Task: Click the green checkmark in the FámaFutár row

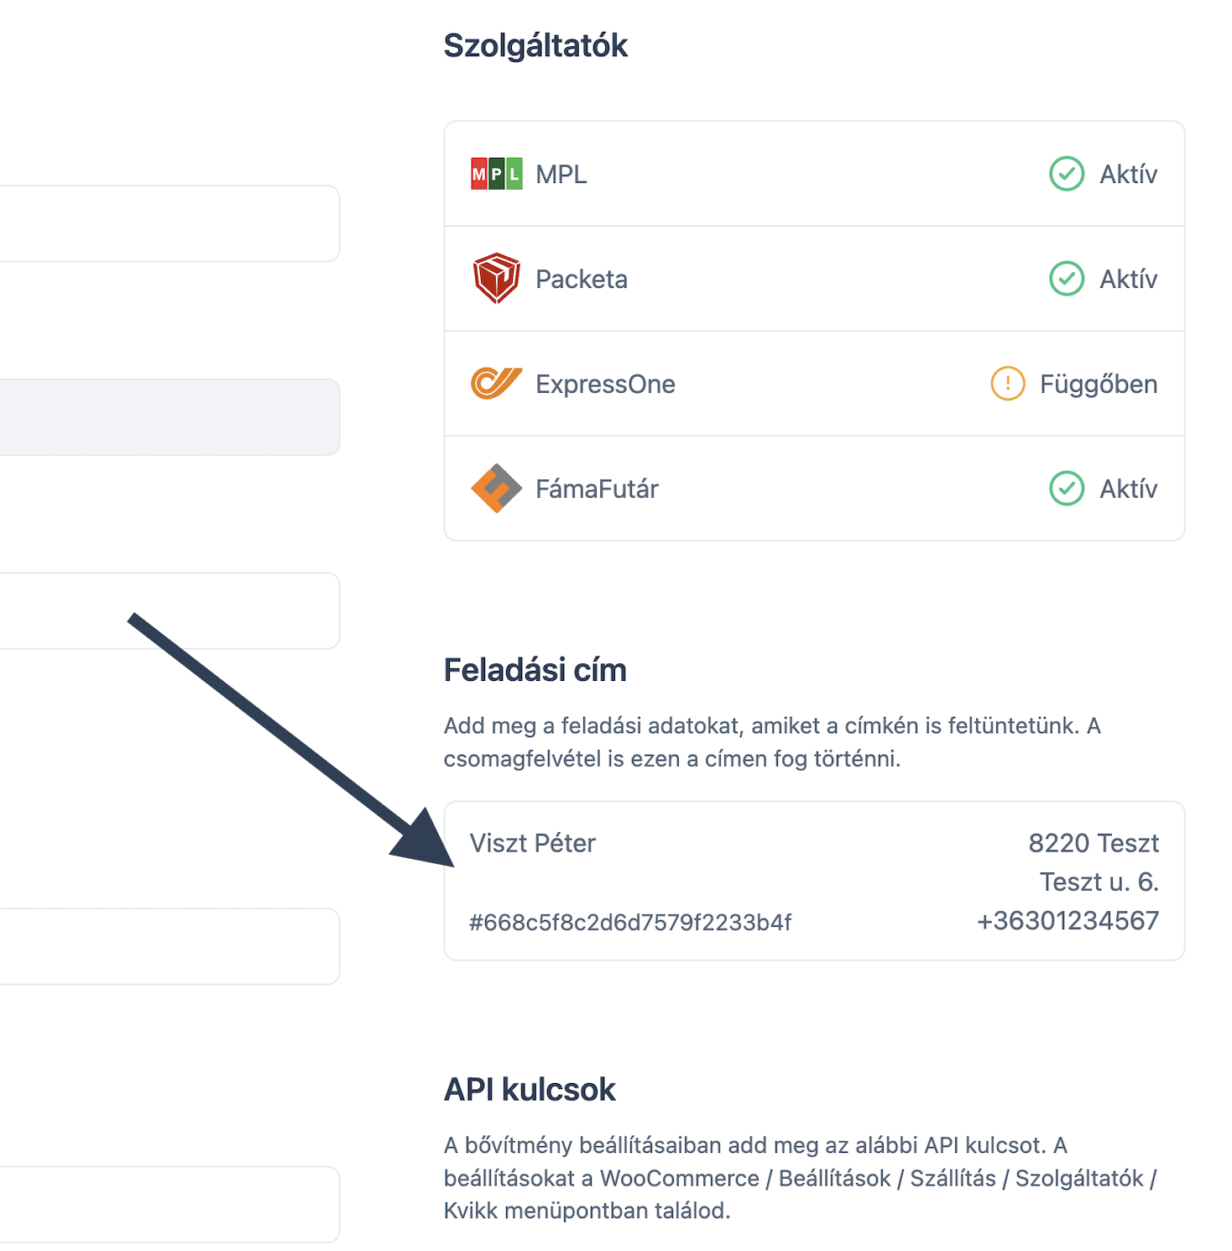Action: pyautogui.click(x=1067, y=489)
